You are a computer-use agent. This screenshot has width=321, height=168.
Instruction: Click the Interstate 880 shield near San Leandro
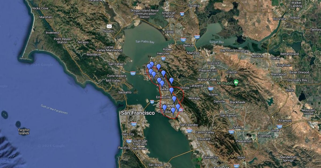click(189, 131)
